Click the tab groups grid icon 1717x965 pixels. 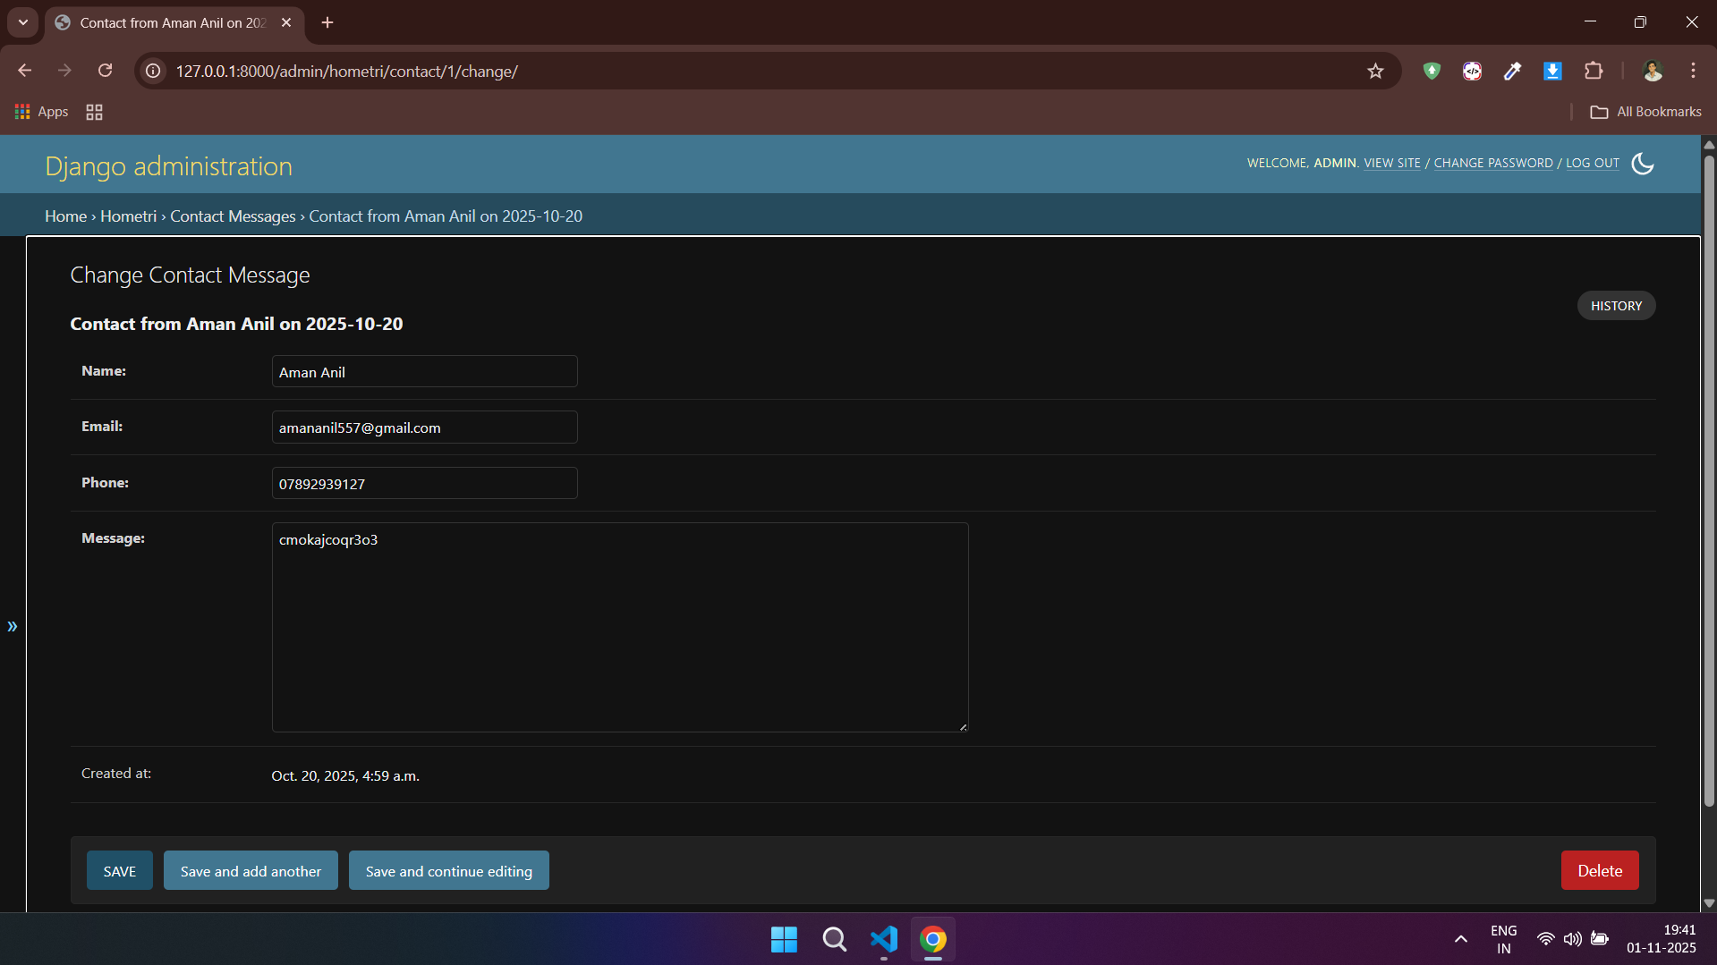(94, 112)
